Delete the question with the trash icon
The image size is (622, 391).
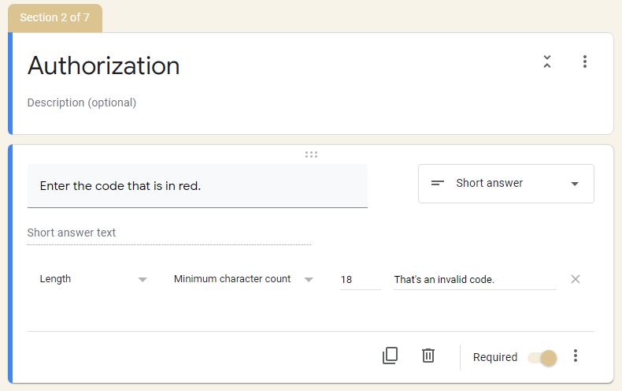click(x=428, y=356)
